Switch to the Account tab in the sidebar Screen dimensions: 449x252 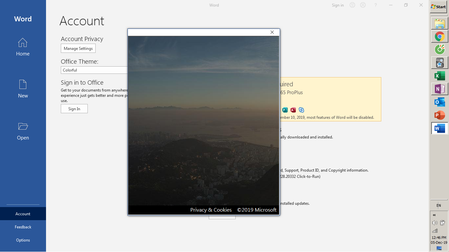23,214
